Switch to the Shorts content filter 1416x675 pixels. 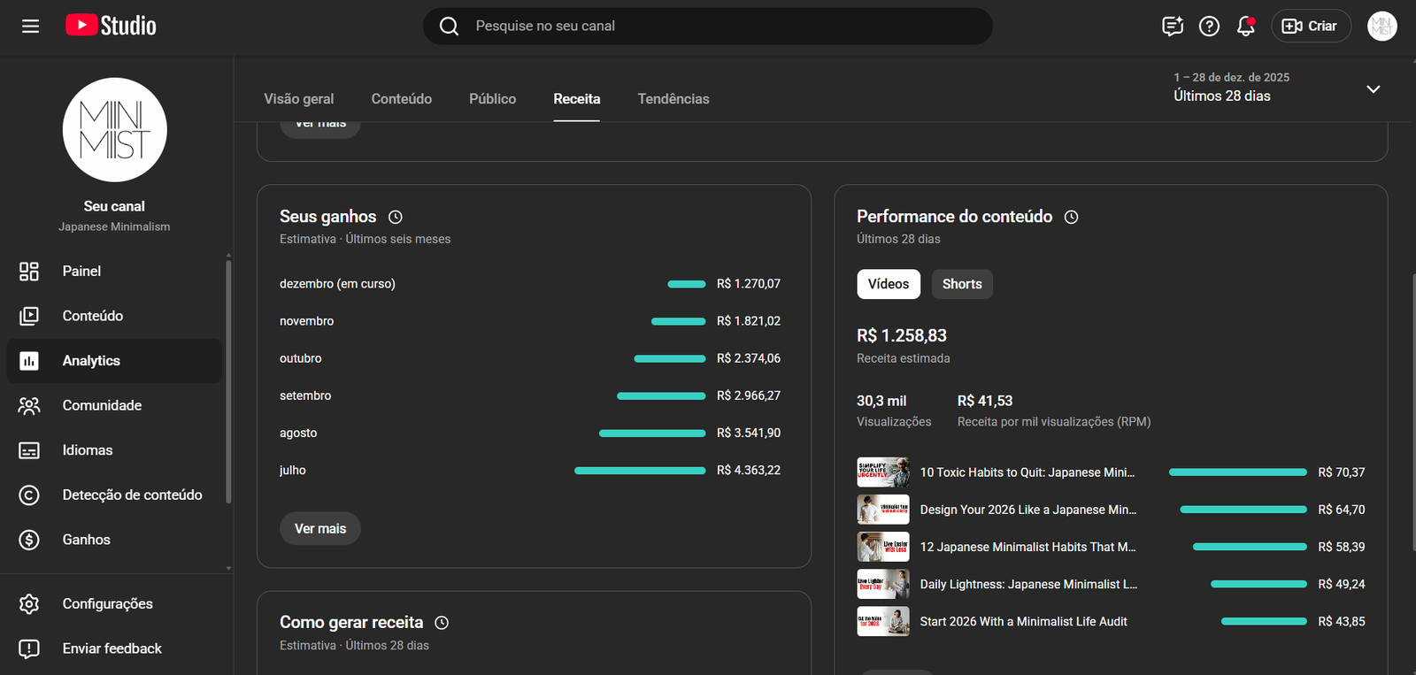[x=961, y=284]
